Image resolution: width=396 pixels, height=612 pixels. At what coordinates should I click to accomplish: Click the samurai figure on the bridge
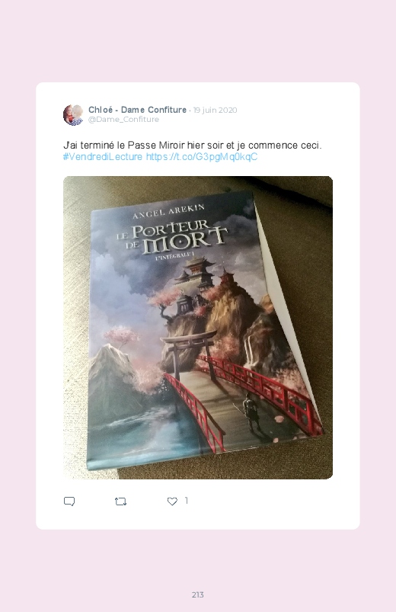pyautogui.click(x=251, y=412)
